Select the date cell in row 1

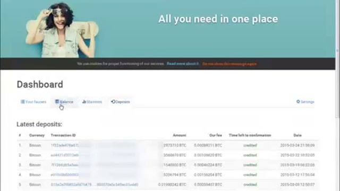pyautogui.click(x=297, y=145)
